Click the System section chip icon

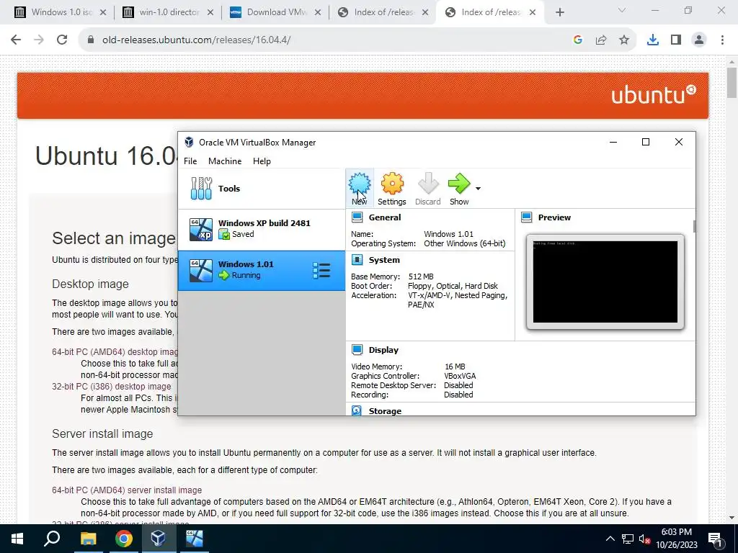tap(357, 260)
